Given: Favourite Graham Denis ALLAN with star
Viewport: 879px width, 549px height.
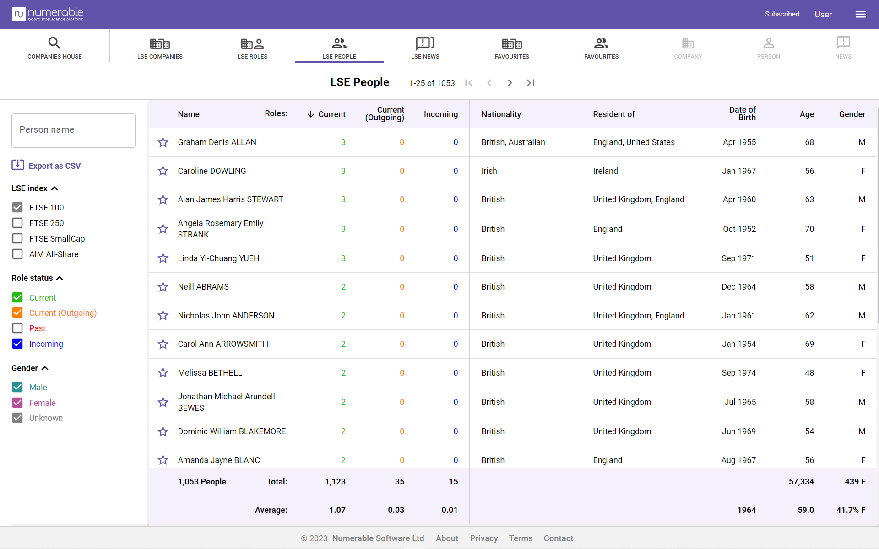Looking at the screenshot, I should point(163,142).
